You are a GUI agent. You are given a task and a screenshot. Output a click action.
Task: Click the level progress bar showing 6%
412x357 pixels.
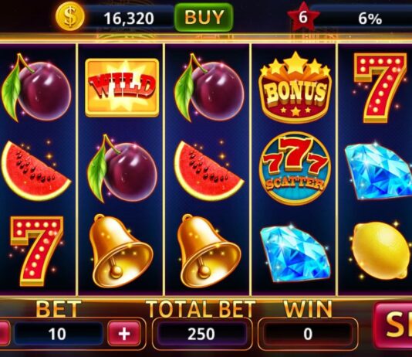[x=364, y=19]
